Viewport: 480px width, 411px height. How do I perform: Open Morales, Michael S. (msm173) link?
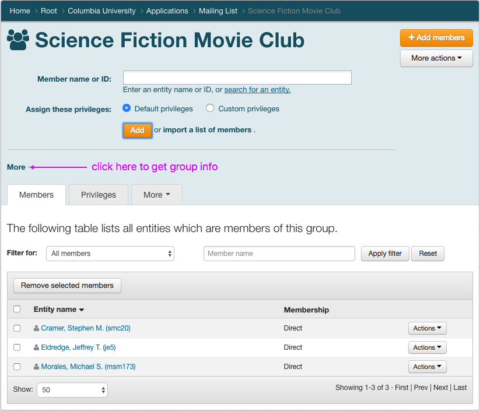88,367
